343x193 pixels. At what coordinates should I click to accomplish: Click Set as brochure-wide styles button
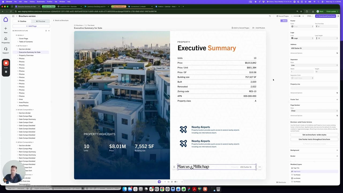coord(314,135)
